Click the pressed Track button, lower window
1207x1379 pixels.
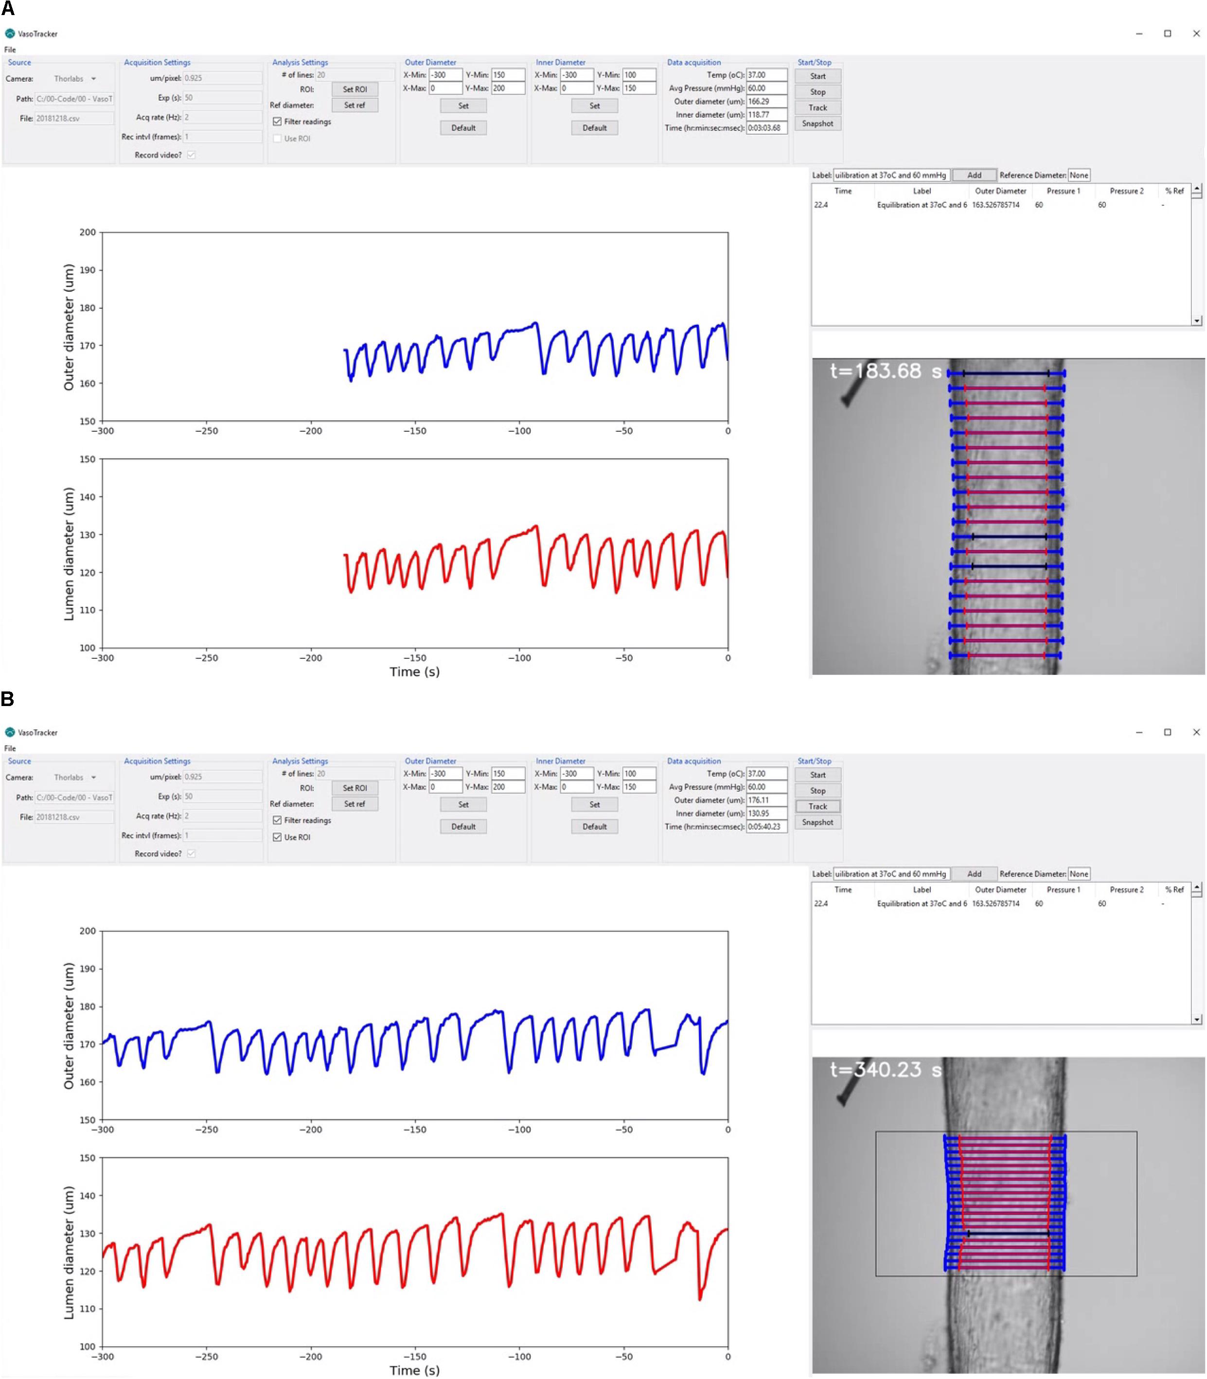tap(817, 806)
